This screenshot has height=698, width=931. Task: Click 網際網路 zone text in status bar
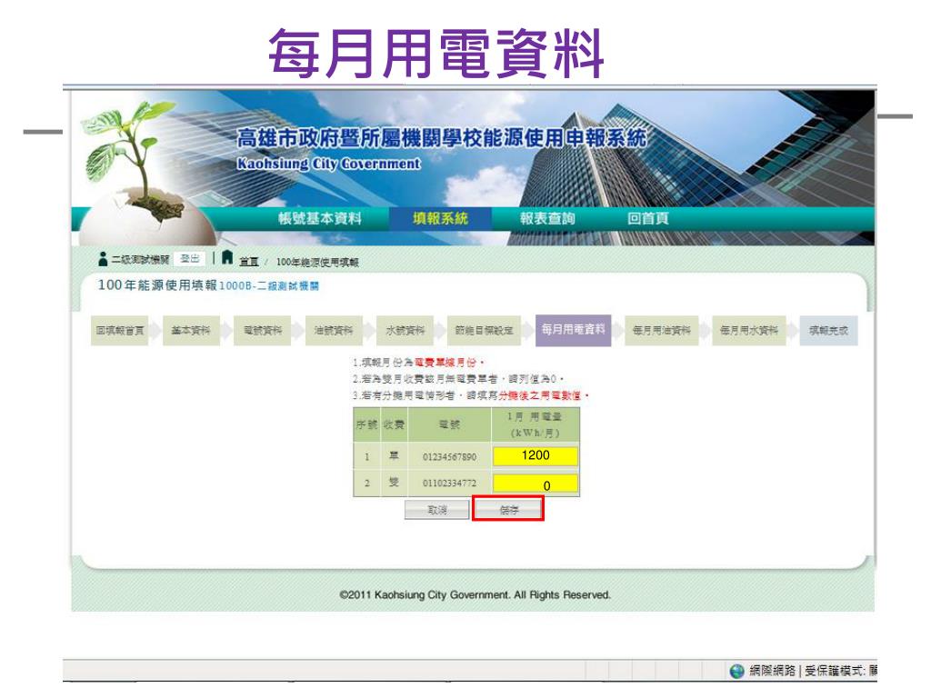[772, 671]
